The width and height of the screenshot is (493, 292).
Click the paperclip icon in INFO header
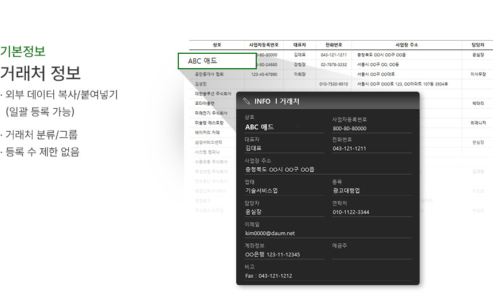pos(246,101)
